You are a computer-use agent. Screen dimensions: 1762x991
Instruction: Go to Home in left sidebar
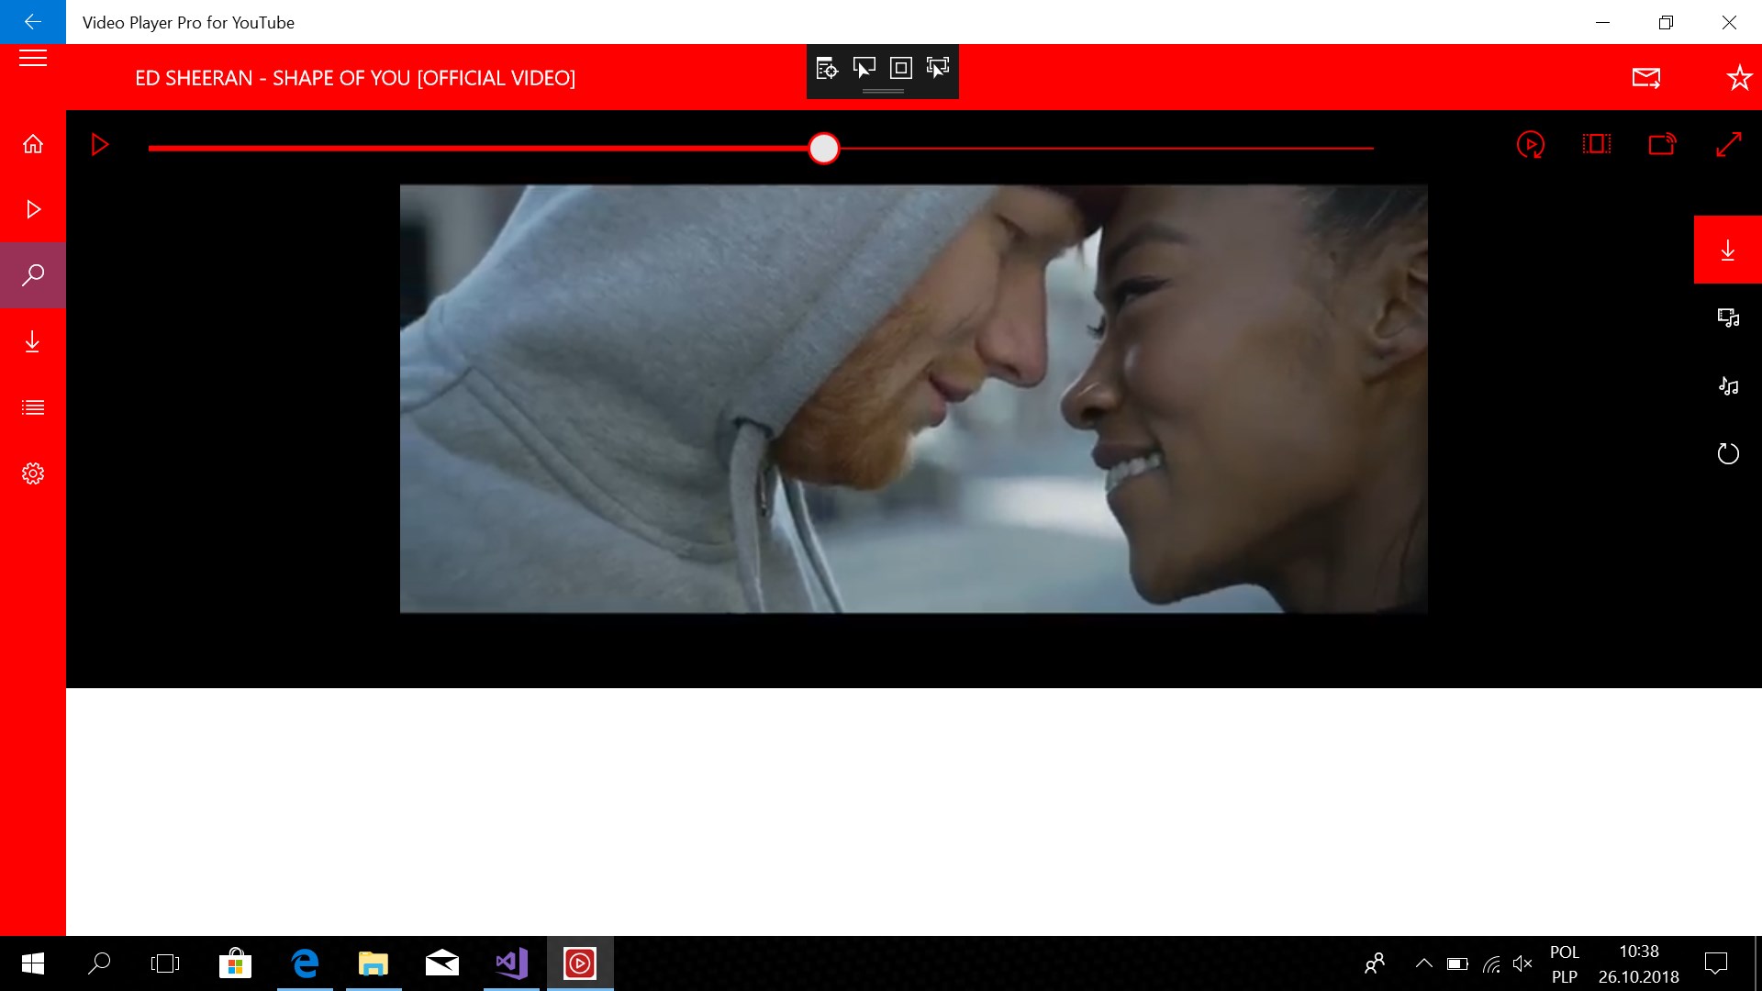coord(33,144)
